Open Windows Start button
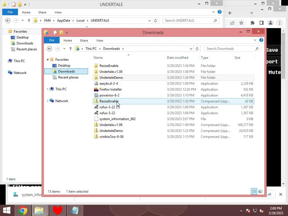 [x=7, y=210]
